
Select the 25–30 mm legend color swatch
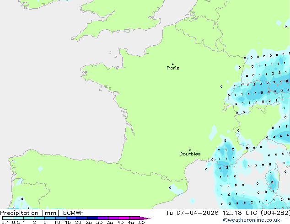tap(92, 218)
